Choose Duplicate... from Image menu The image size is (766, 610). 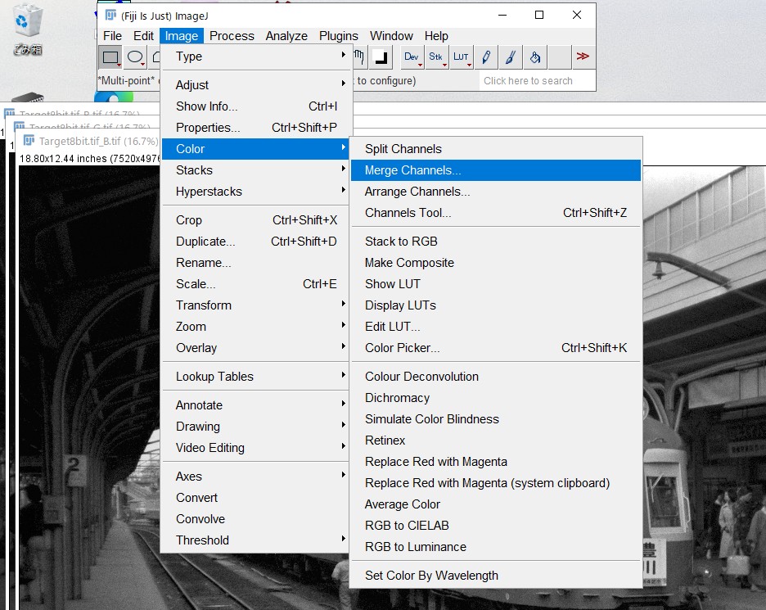click(255, 242)
